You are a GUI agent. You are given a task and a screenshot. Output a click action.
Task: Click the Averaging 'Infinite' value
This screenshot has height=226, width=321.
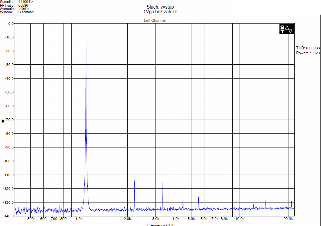click(24, 9)
